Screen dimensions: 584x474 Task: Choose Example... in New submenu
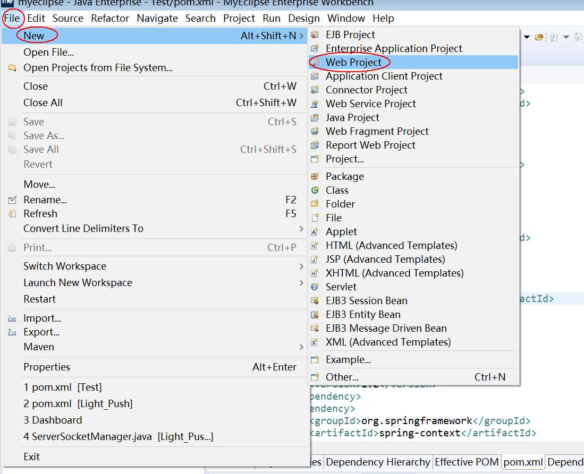413,360
